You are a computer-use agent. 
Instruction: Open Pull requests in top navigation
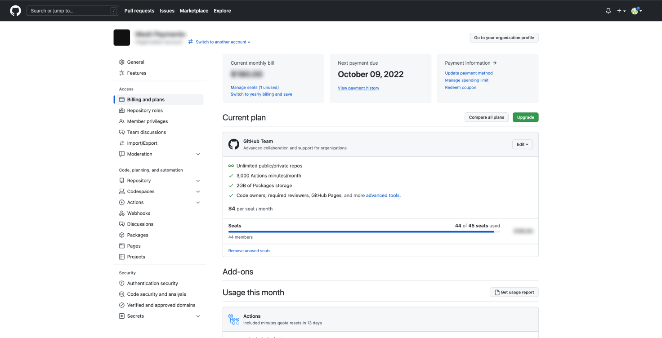(x=139, y=11)
